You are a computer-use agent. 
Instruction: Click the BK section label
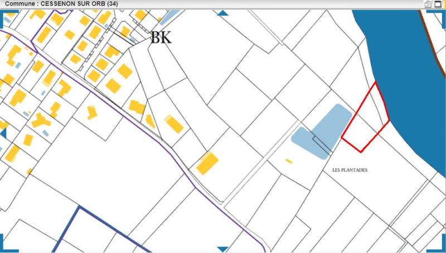[x=161, y=38]
